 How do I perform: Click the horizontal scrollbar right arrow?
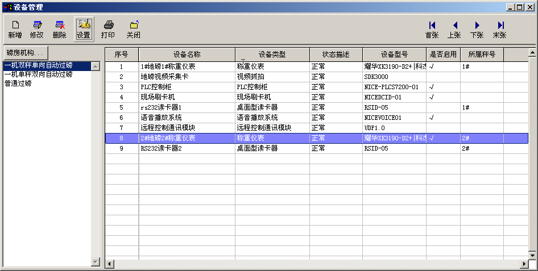524,264
